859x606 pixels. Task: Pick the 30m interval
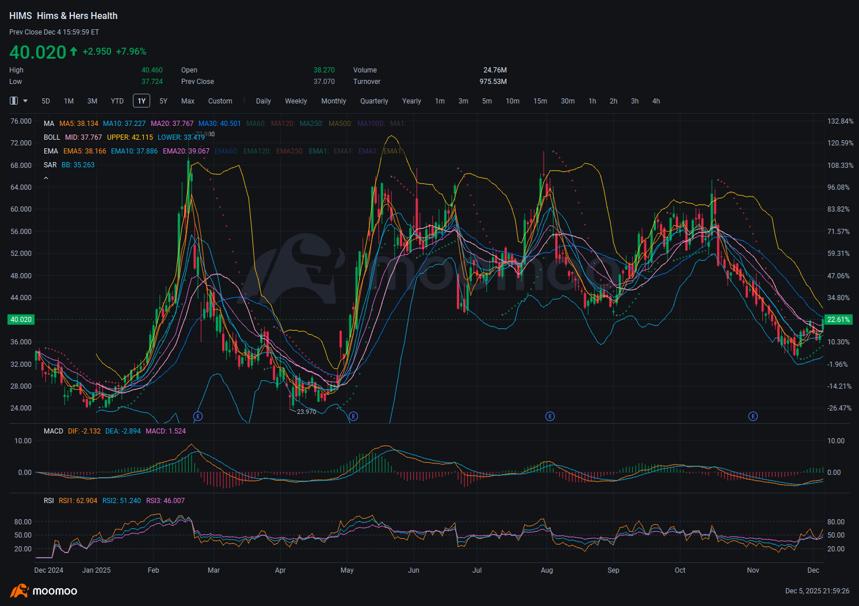point(568,101)
